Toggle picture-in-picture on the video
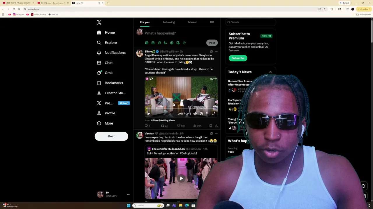 [x=207, y=114]
